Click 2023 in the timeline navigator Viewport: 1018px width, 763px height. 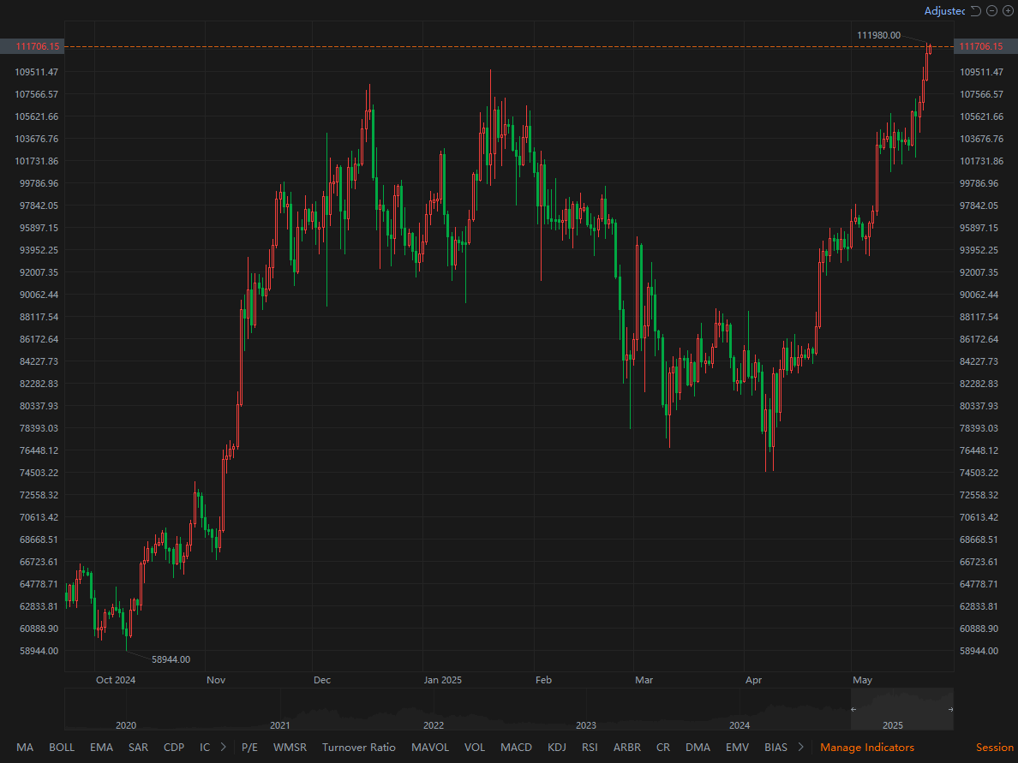[585, 725]
